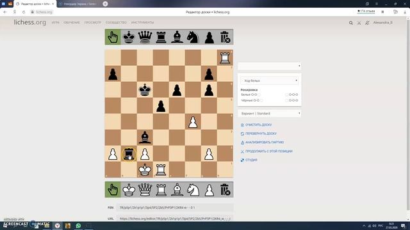
Task: Pick the white queen from bottom palette
Action: pos(145,190)
